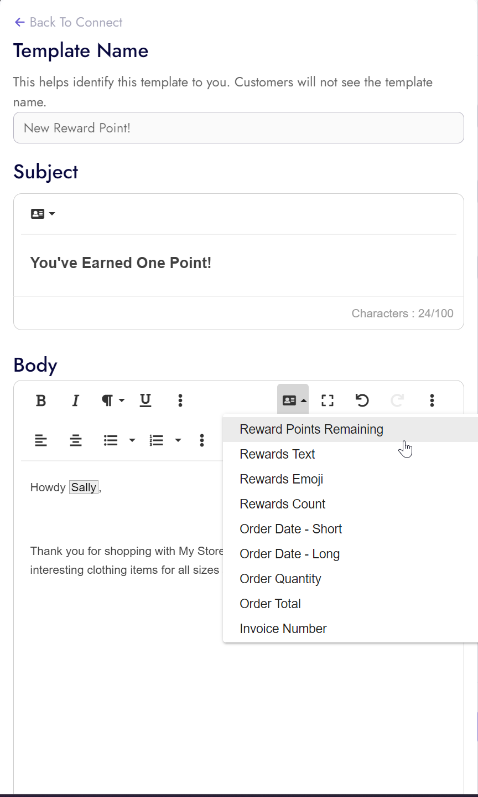478x797 pixels.
Task: Apply a numbered list
Action: coord(157,440)
